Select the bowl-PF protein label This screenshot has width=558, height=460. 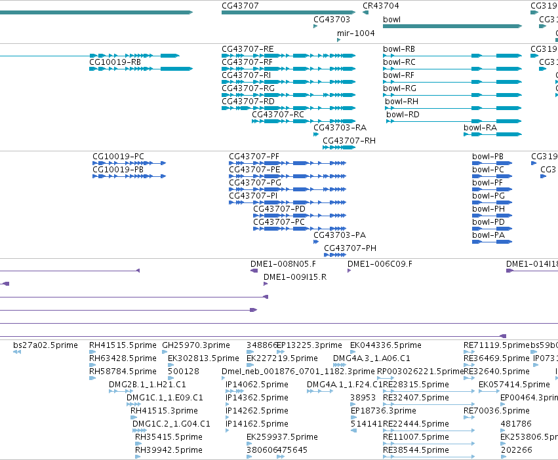(488, 183)
